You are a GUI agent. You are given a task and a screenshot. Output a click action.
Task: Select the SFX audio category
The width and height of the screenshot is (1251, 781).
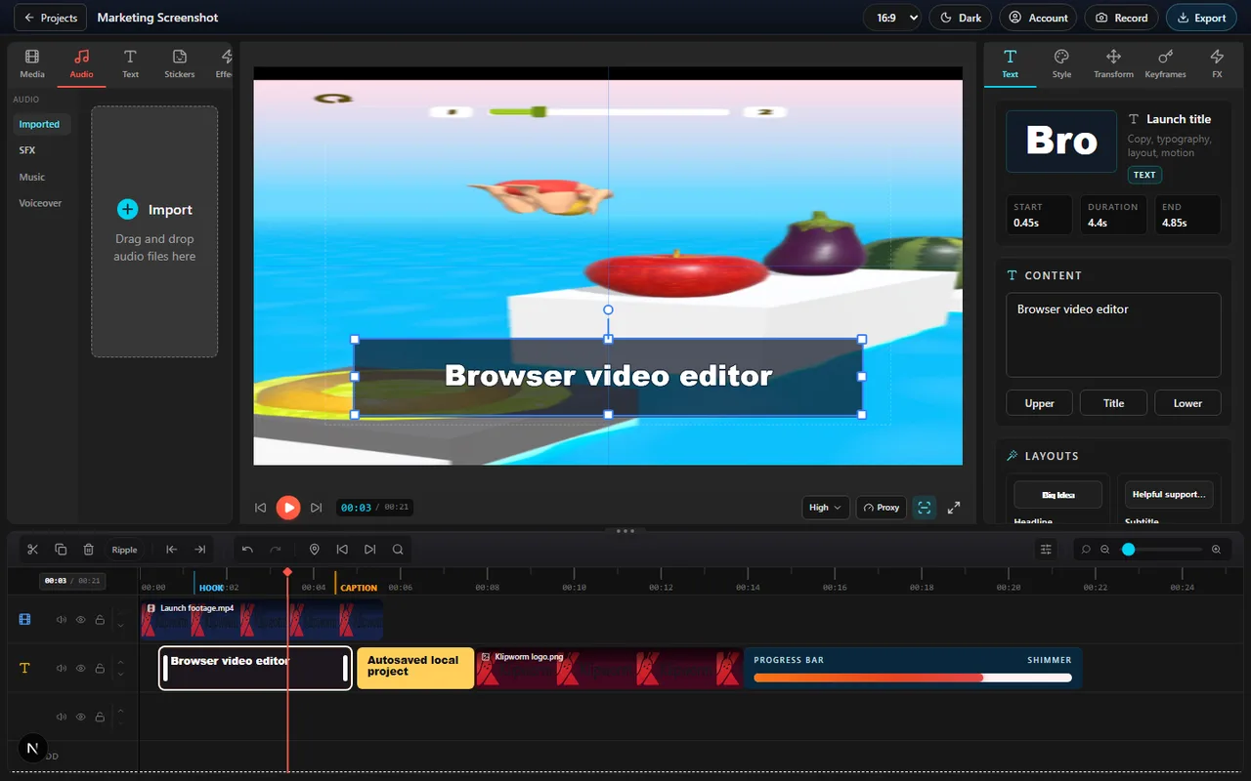click(42, 150)
